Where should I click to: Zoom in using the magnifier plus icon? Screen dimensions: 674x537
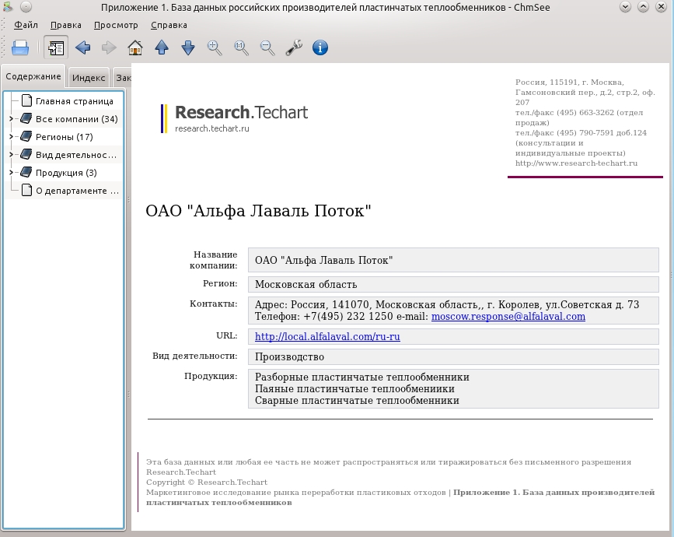[215, 47]
